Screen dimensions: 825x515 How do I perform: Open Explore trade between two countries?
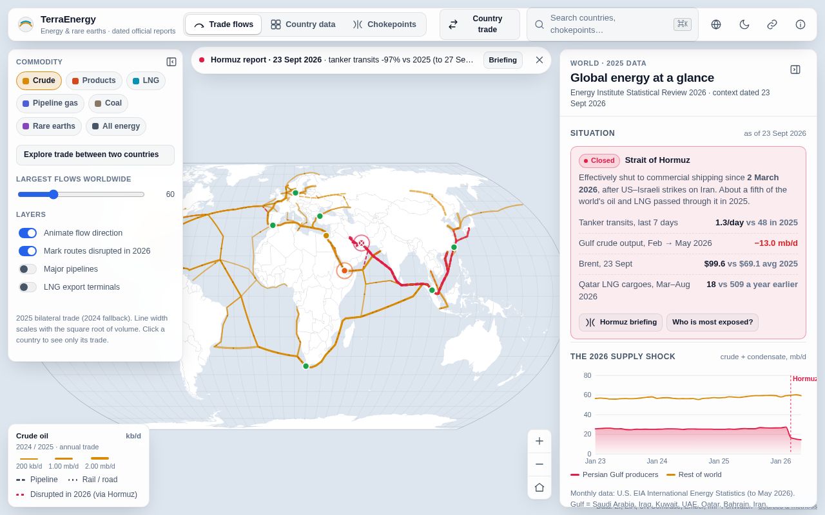coord(95,155)
